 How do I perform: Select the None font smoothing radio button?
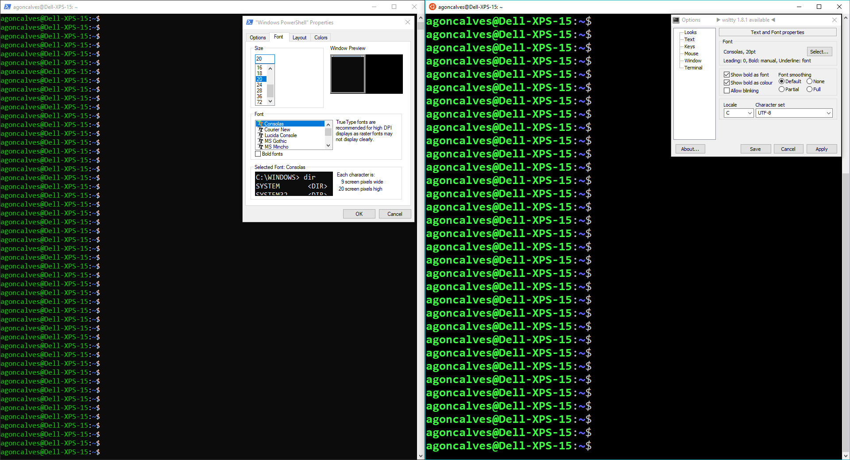810,81
